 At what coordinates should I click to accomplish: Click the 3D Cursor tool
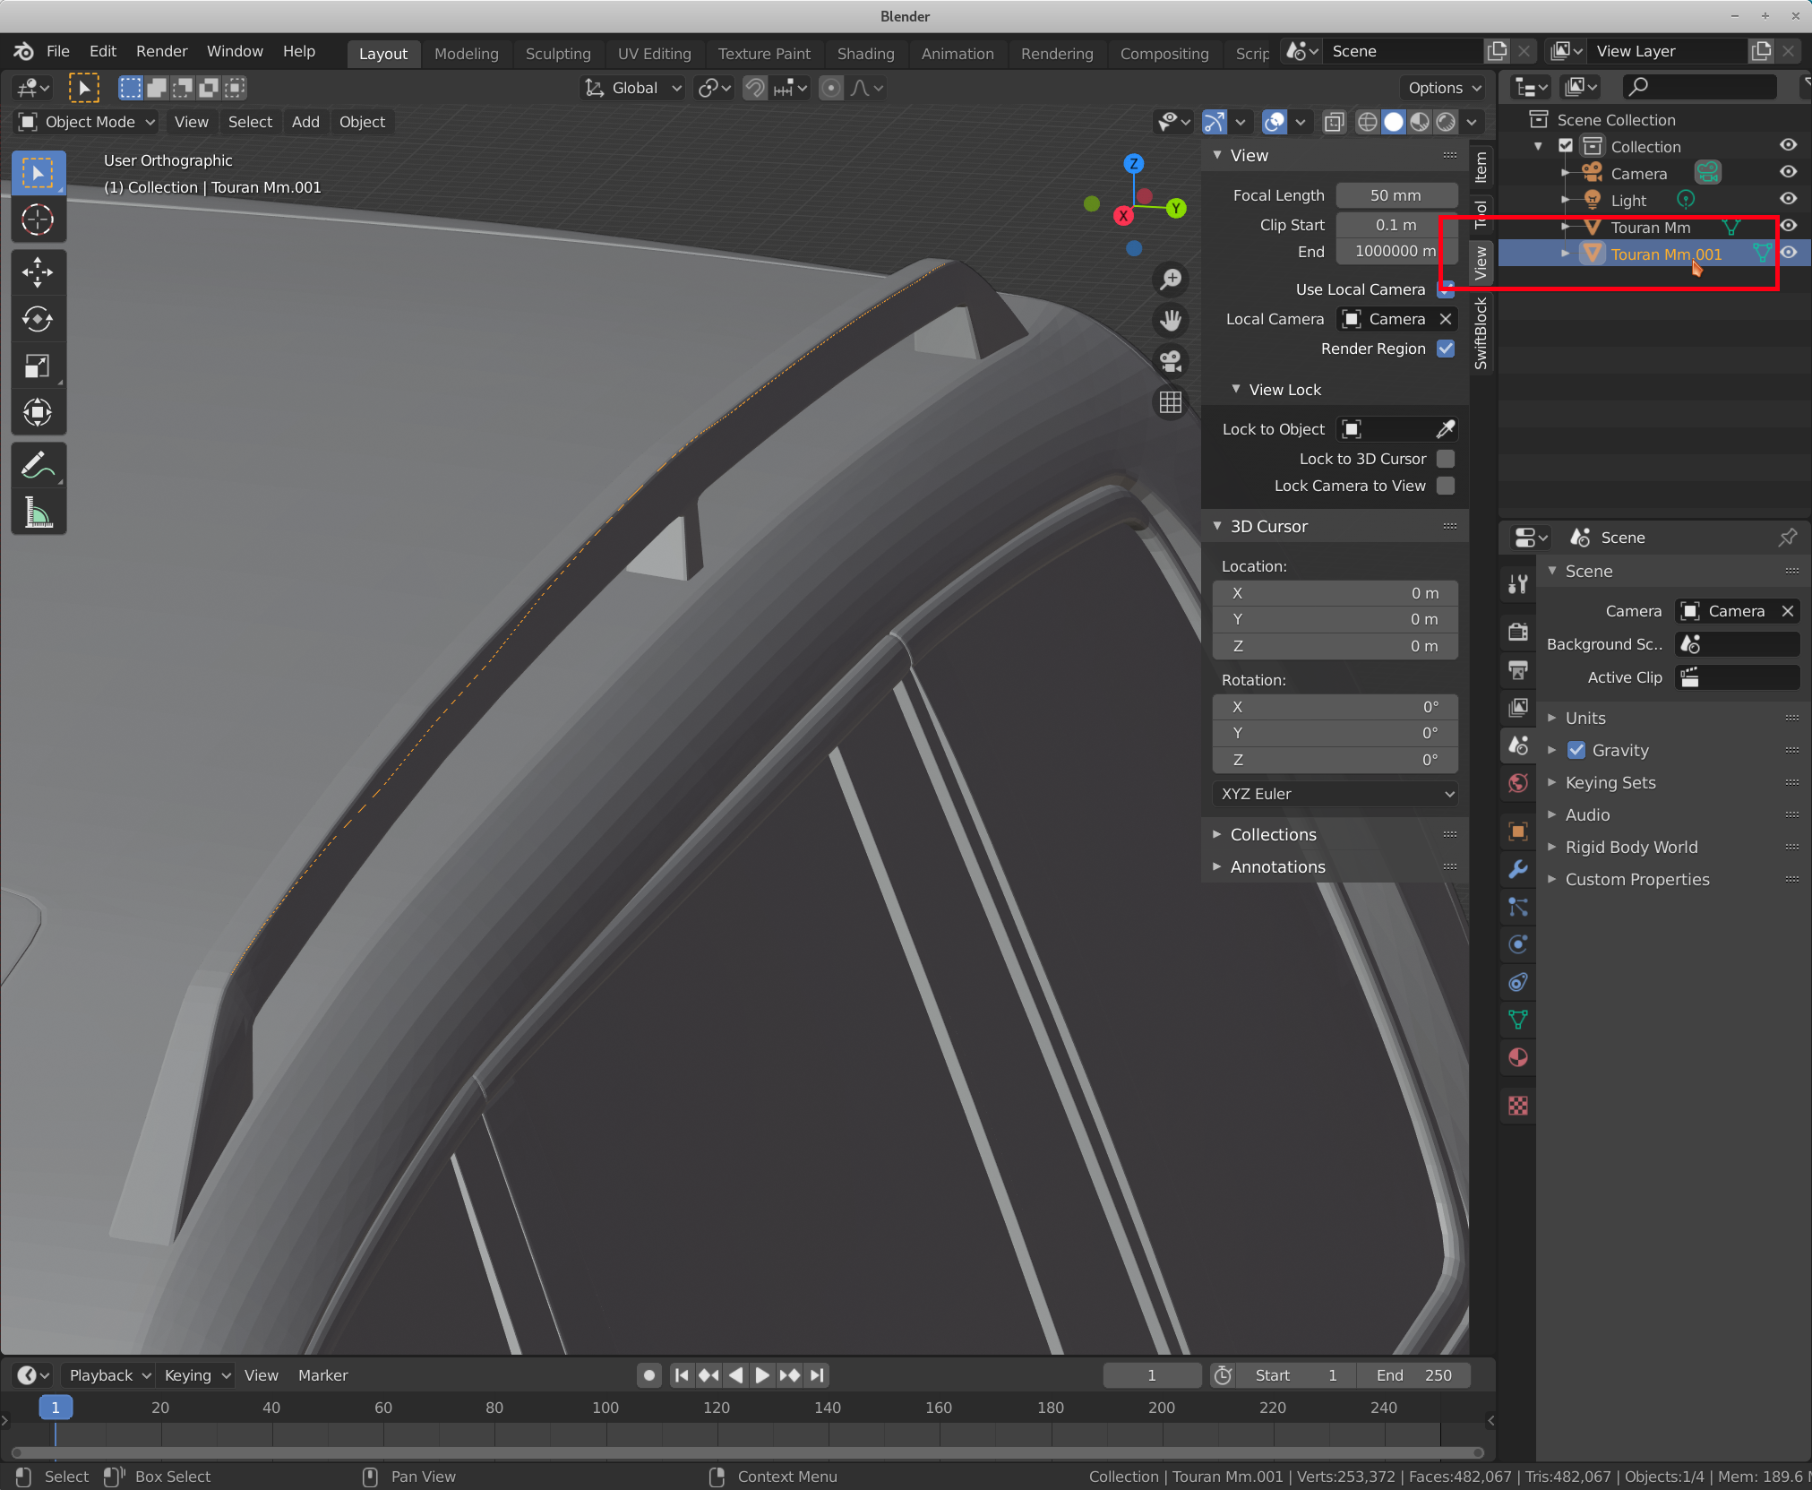point(38,220)
